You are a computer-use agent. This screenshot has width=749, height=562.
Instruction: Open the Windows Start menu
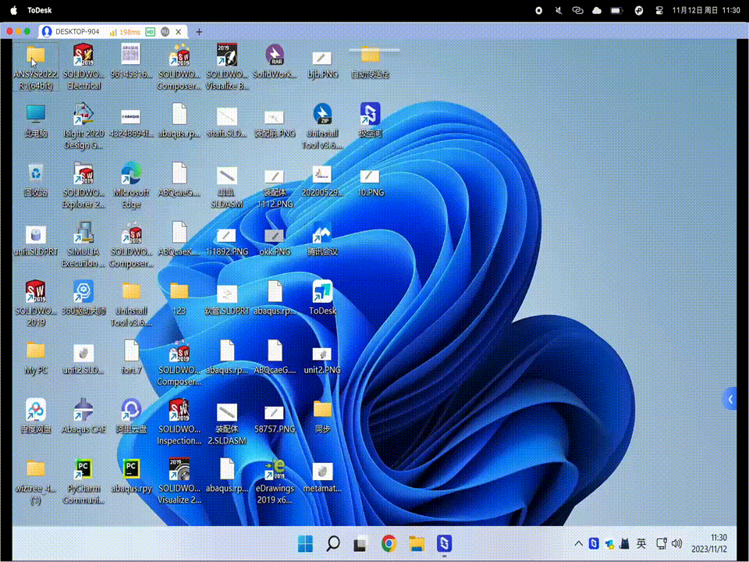pos(305,543)
